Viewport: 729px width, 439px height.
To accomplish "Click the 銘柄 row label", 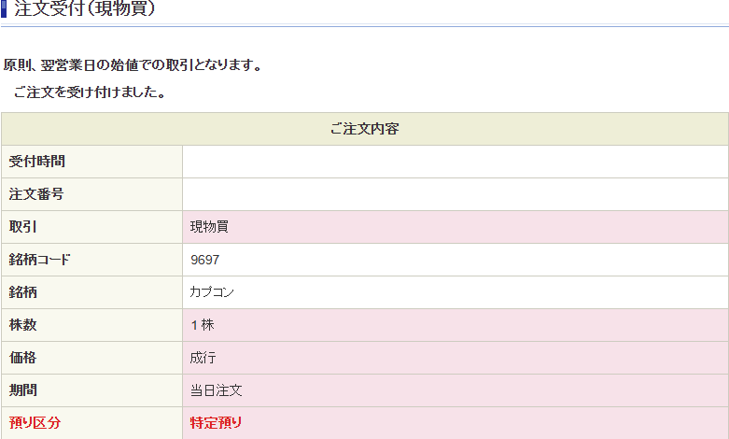I will [x=22, y=292].
